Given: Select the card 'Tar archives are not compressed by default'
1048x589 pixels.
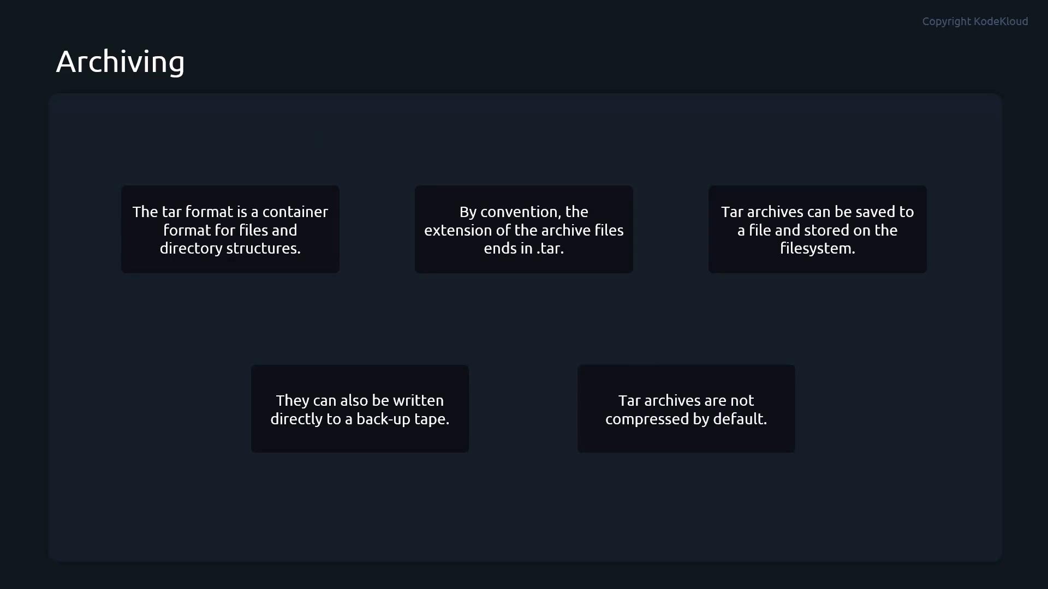Looking at the screenshot, I should pos(686,408).
